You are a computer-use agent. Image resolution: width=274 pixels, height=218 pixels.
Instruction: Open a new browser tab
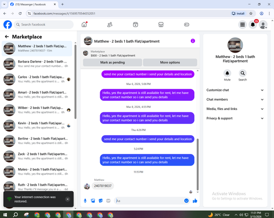[62, 4]
